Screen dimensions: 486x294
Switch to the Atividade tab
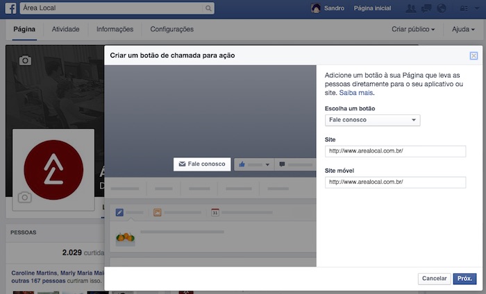pyautogui.click(x=65, y=30)
